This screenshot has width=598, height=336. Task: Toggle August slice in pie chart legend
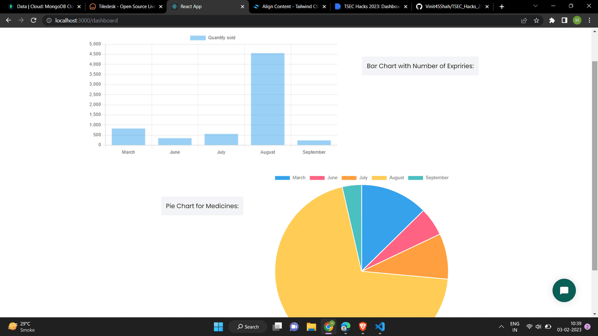pyautogui.click(x=387, y=178)
